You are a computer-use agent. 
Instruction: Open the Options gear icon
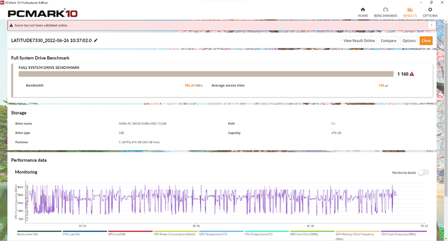coord(430,10)
